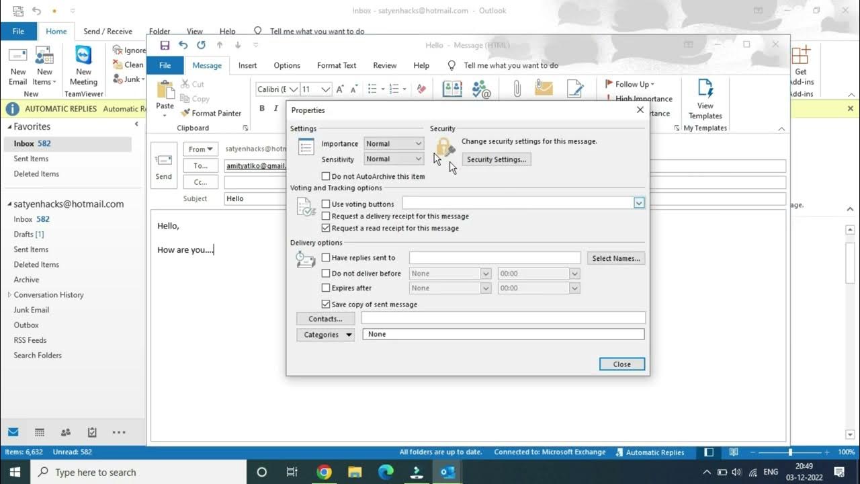This screenshot has width=860, height=484.
Task: Switch to the Format Text tab
Action: coord(337,65)
